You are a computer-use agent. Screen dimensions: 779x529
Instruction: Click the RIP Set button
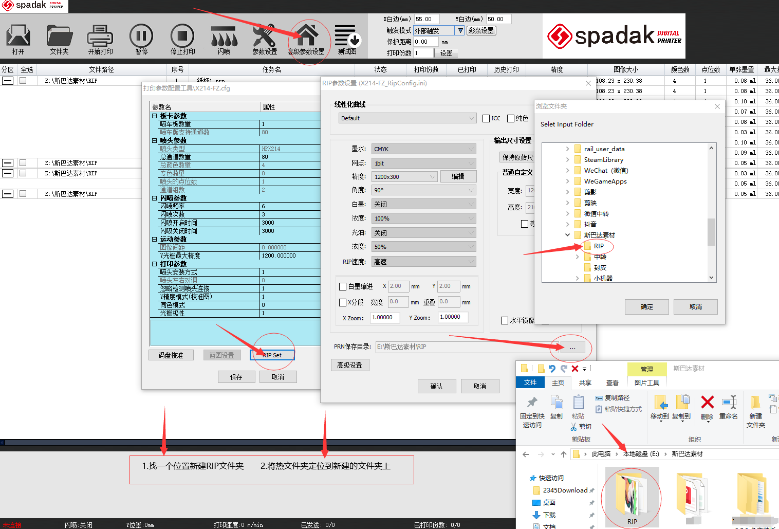pyautogui.click(x=272, y=355)
